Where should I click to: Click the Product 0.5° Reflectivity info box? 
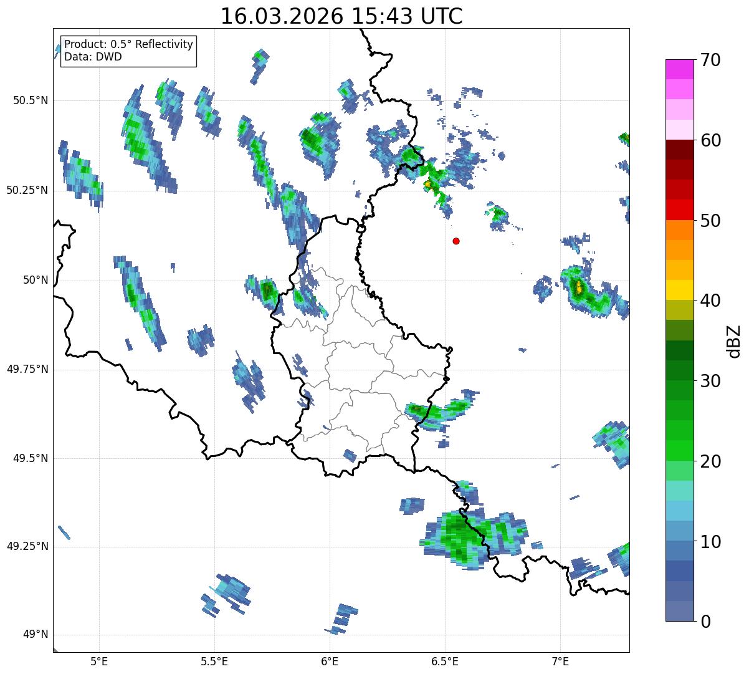click(128, 51)
